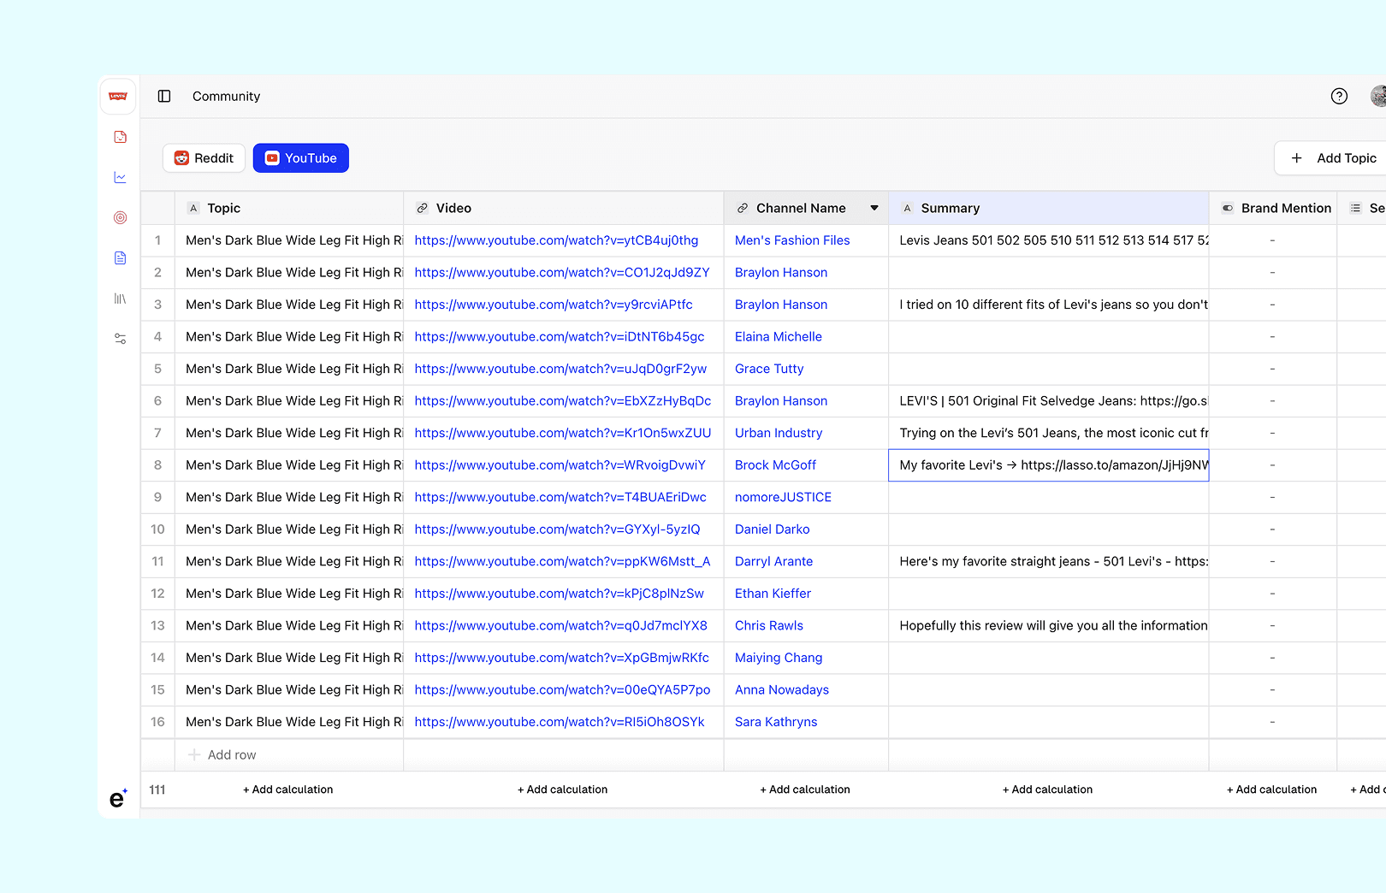Open the Men's Fashion Files channel link
This screenshot has height=893, width=1386.
pyautogui.click(x=792, y=240)
